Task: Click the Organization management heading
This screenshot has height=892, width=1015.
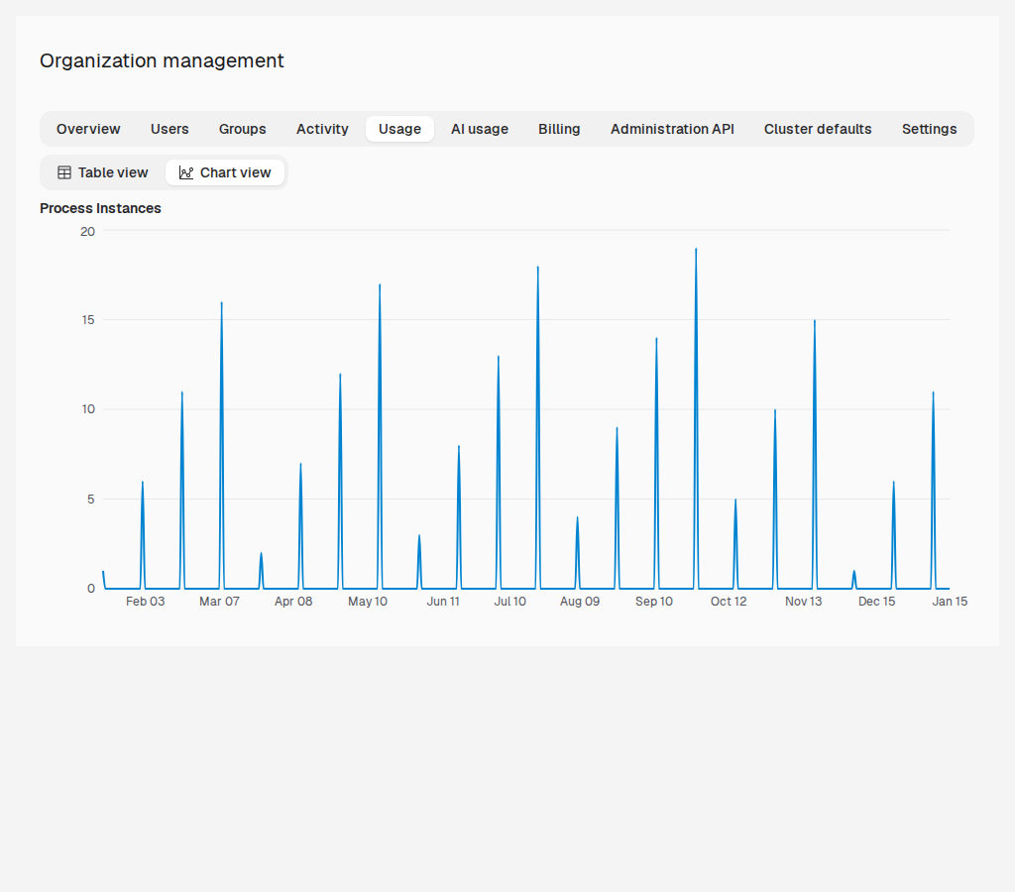Action: click(x=162, y=60)
